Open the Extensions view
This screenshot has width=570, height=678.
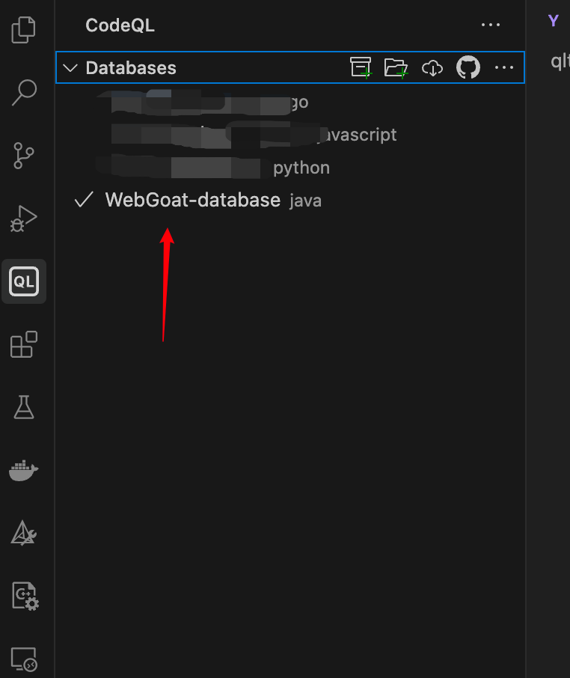point(24,344)
